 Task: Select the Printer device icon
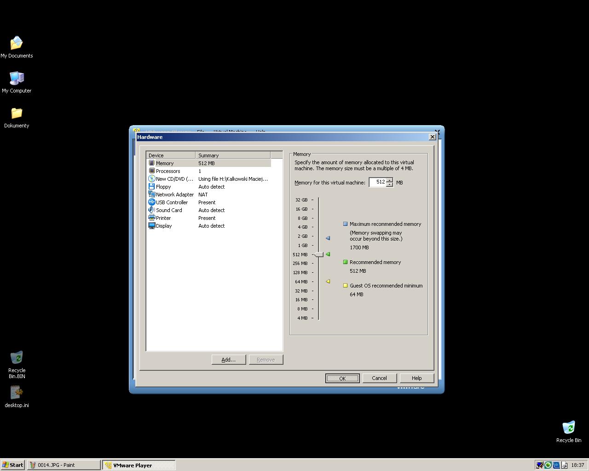152,218
